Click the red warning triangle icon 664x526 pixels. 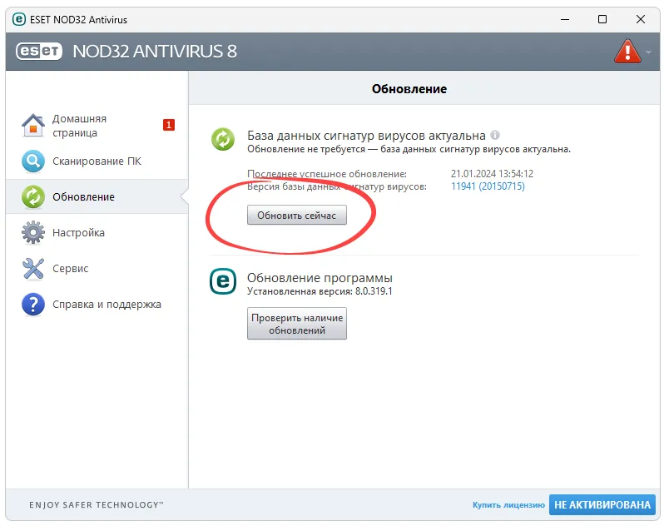pyautogui.click(x=627, y=52)
